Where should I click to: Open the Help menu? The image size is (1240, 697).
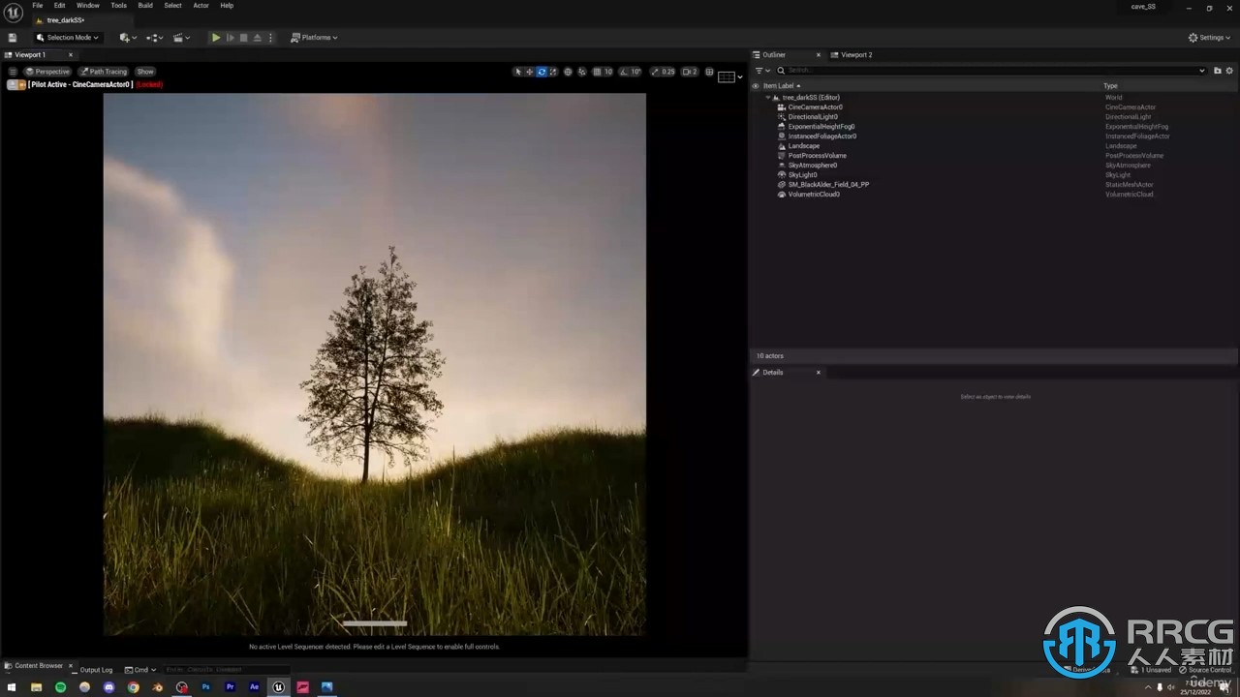[227, 6]
